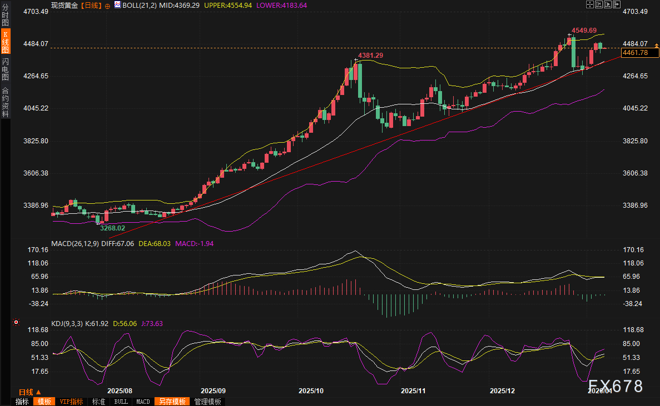Switch to the 分时图 side tab
Image resolution: width=660 pixels, height=406 pixels.
(5, 16)
